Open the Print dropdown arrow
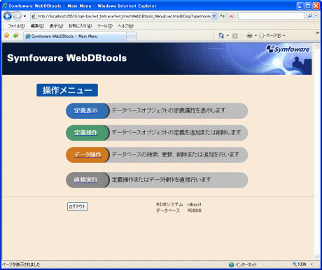This screenshot has width=322, height=270. point(255,36)
